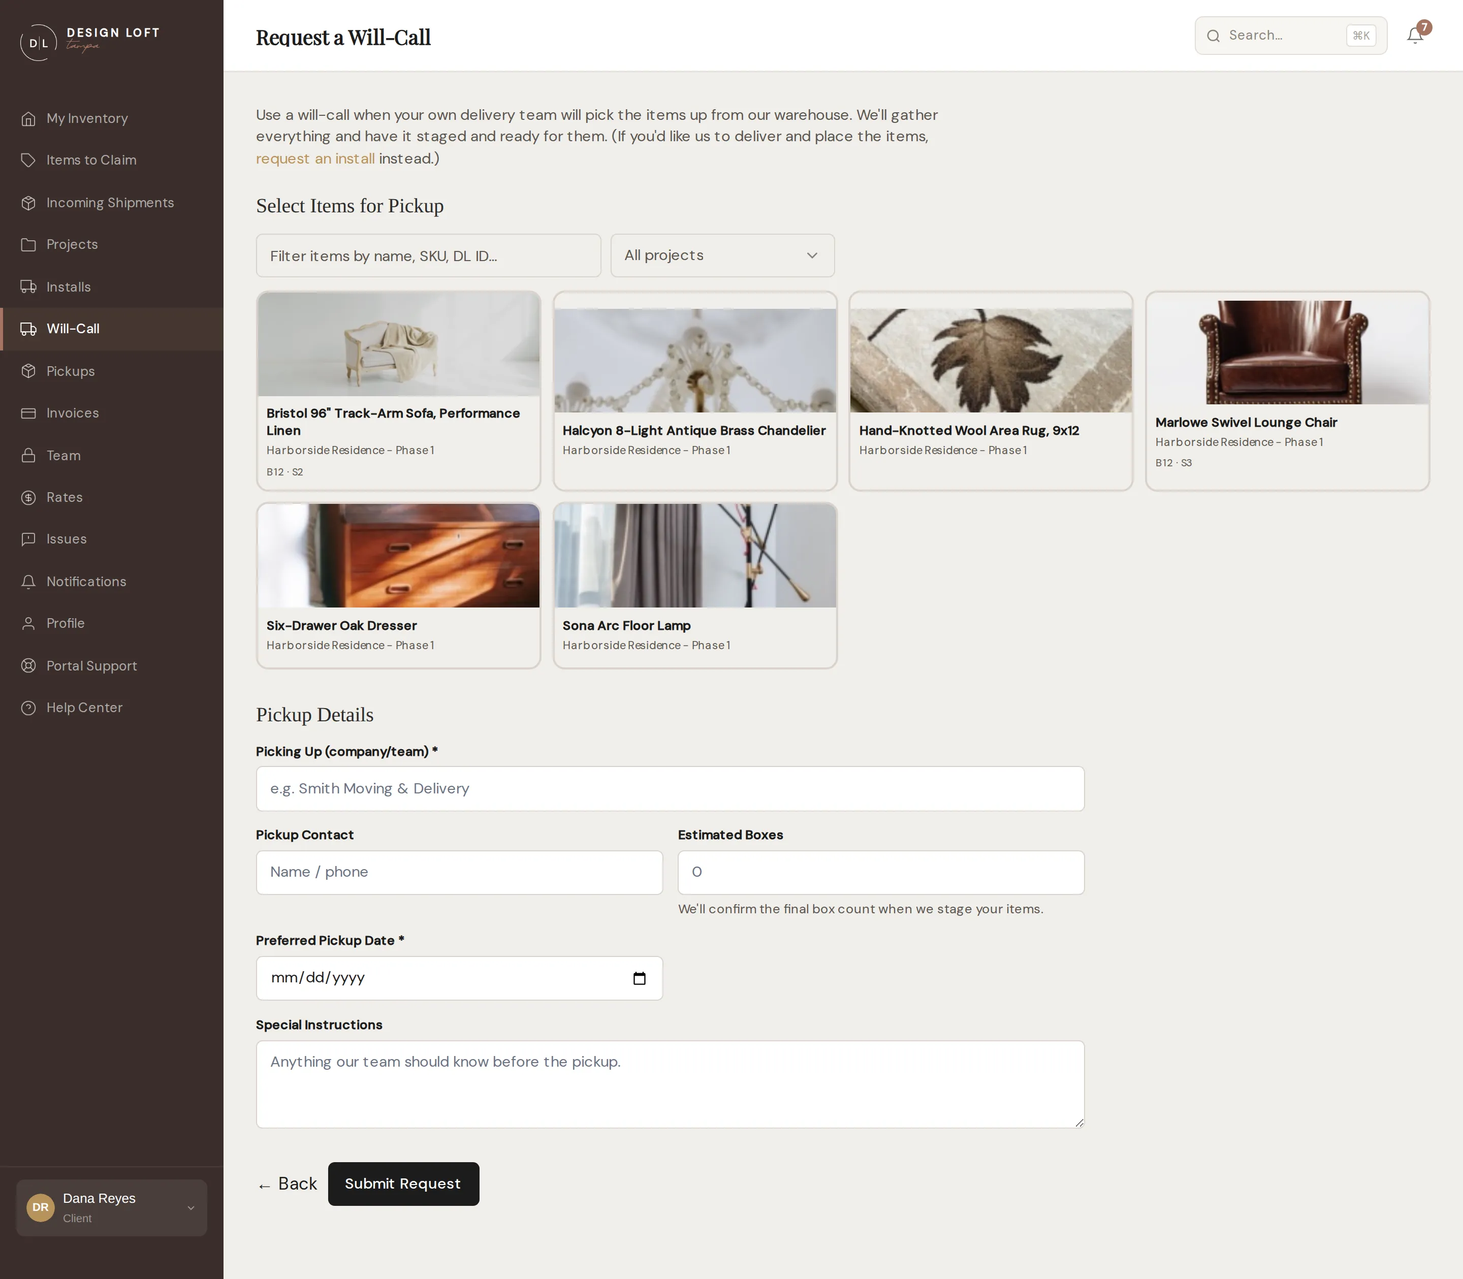The height and width of the screenshot is (1279, 1463).
Task: Click the Rates dollar icon
Action: click(28, 497)
